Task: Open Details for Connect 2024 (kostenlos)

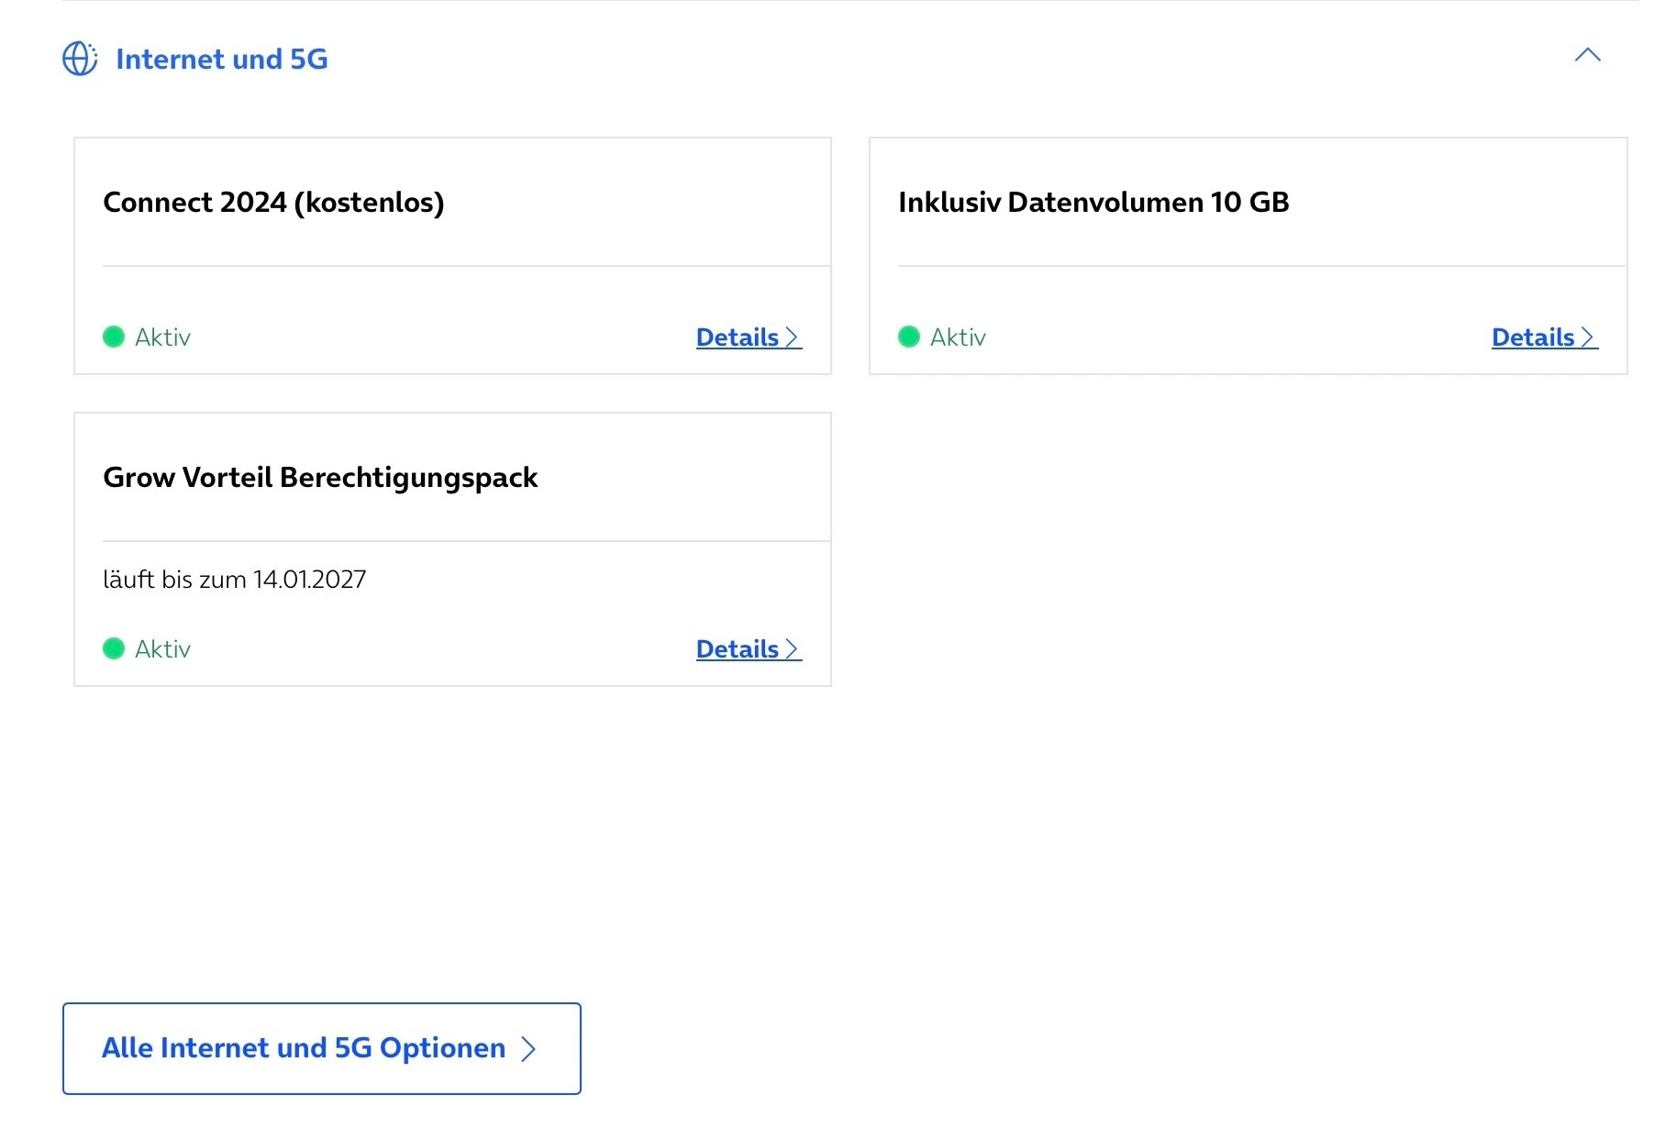Action: [738, 337]
